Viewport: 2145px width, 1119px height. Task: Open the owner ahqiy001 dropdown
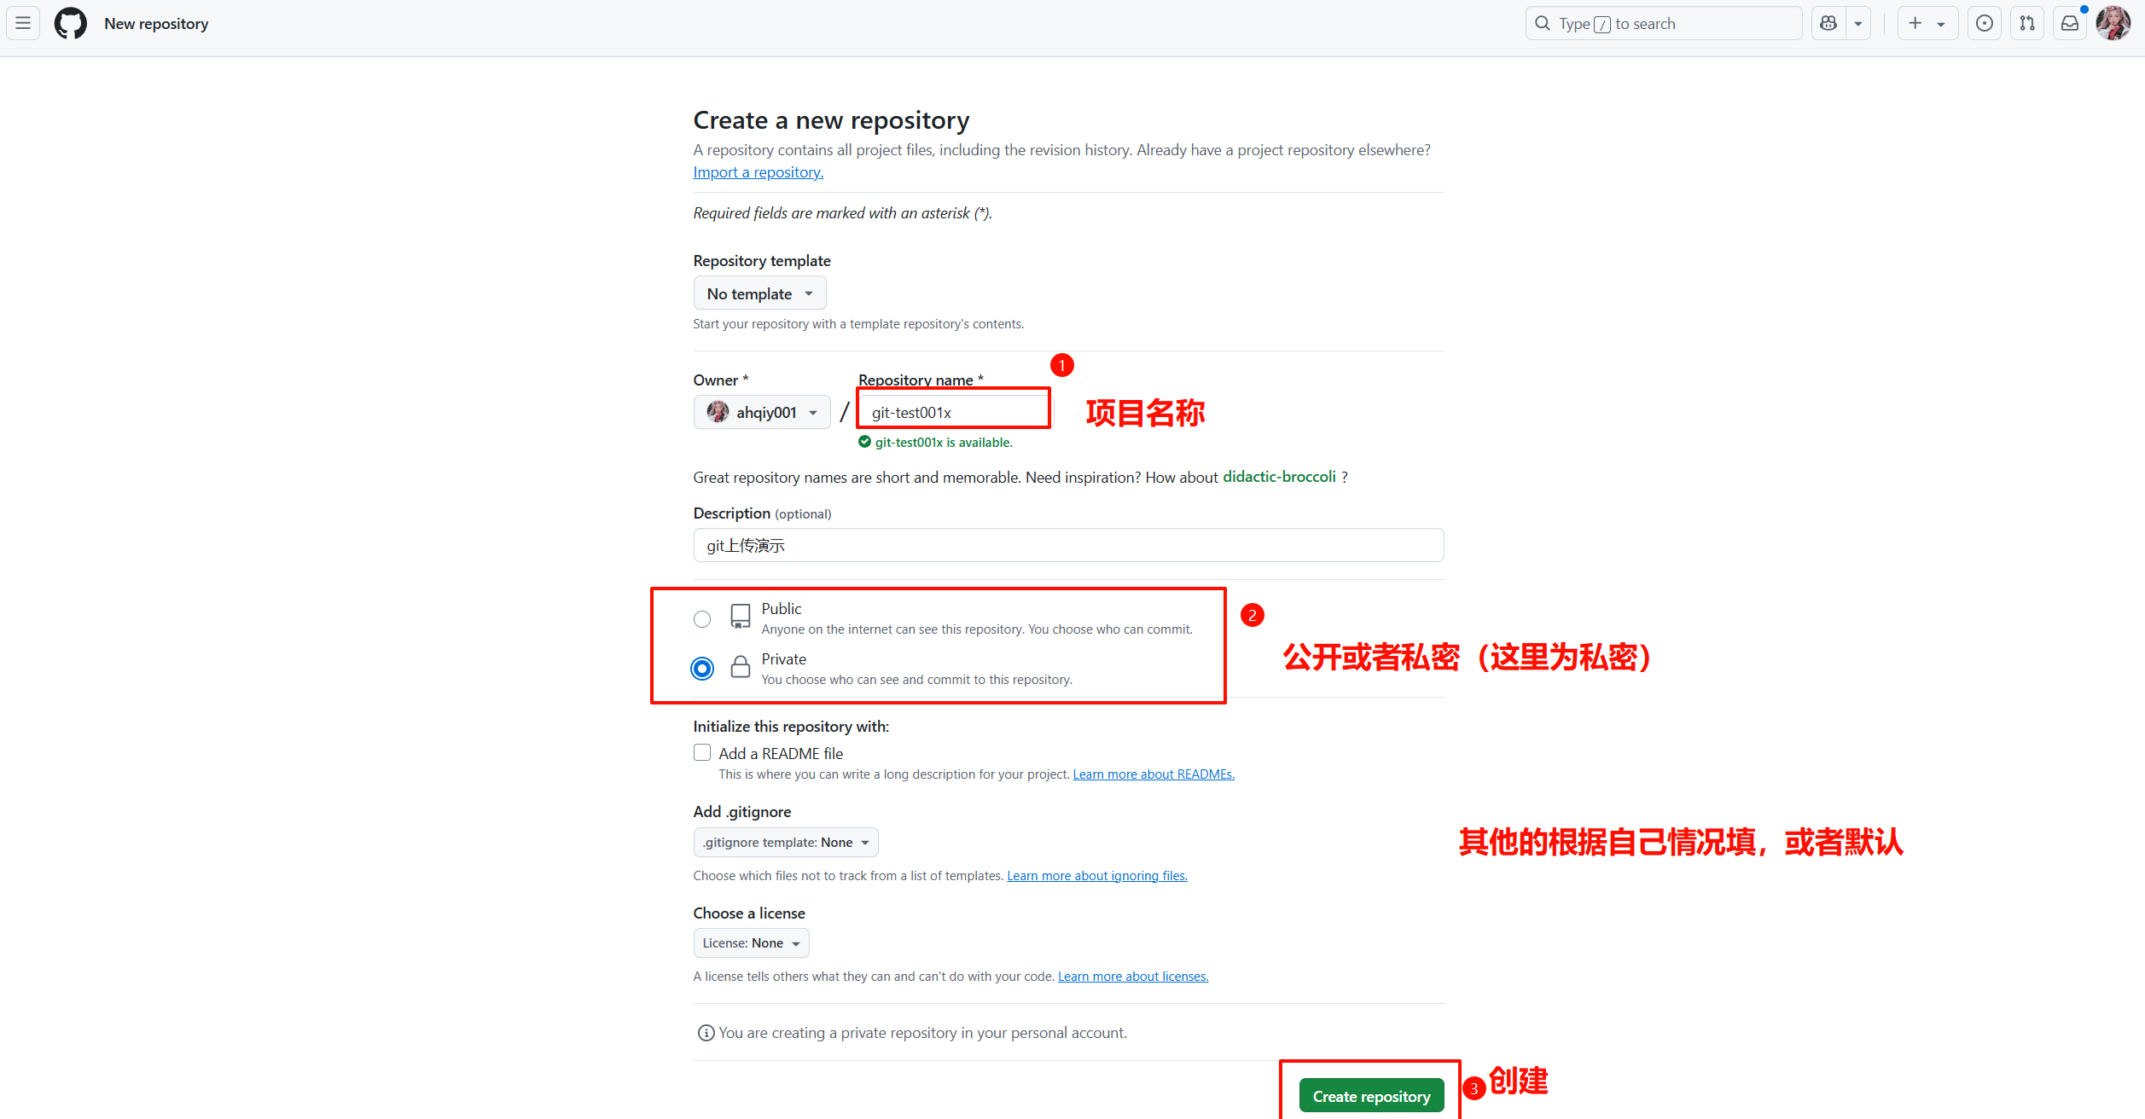click(762, 413)
